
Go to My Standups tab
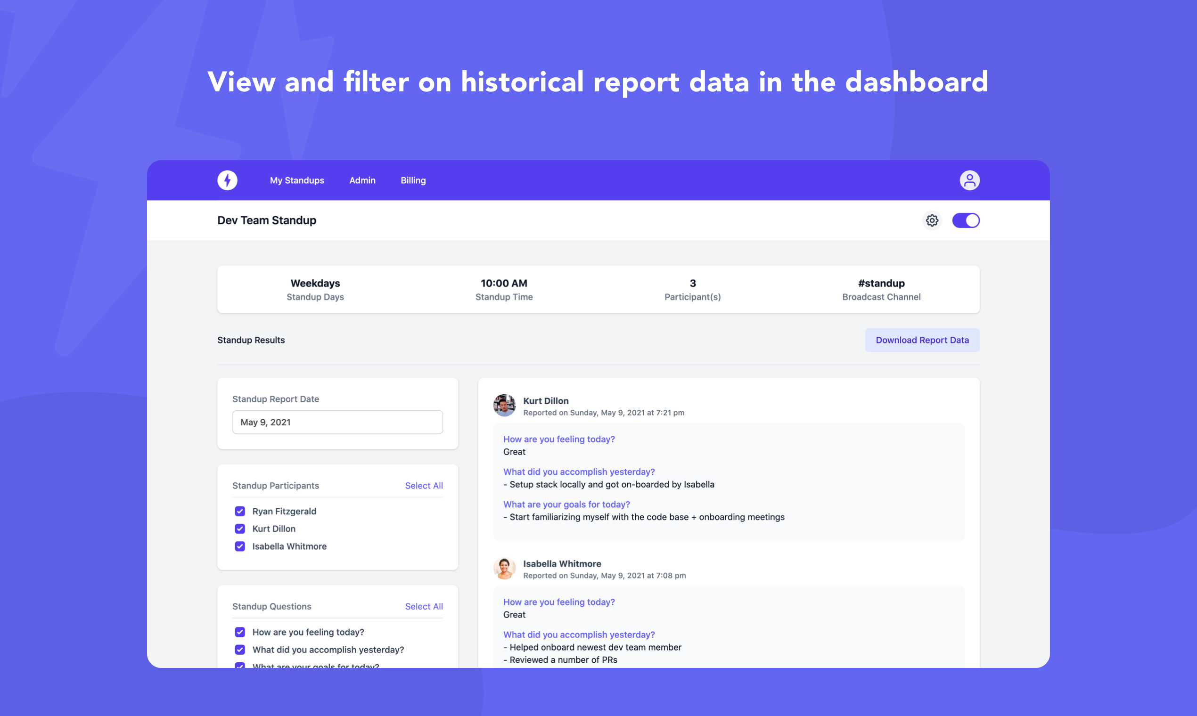pyautogui.click(x=297, y=180)
